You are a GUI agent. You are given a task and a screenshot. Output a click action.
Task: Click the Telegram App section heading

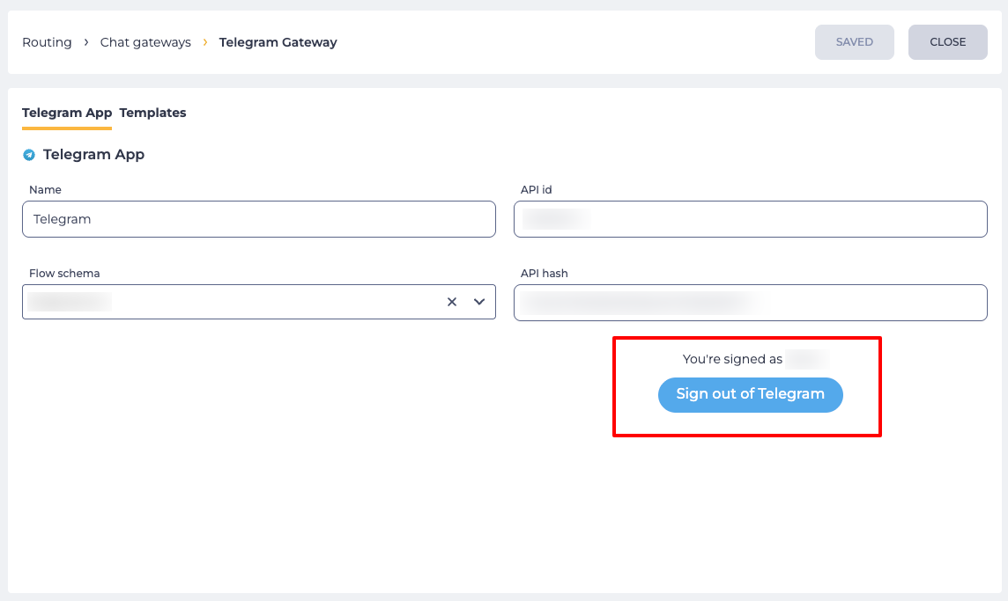94,155
